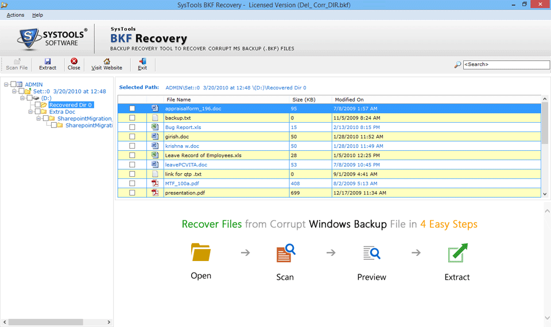Tick the girish.doc checkbox
The height and width of the screenshot is (327, 551).
click(132, 137)
